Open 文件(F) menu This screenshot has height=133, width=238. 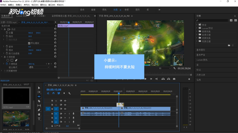pos(3,5)
